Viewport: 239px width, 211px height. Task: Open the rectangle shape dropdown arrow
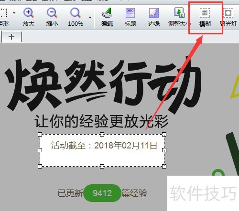(x=14, y=13)
